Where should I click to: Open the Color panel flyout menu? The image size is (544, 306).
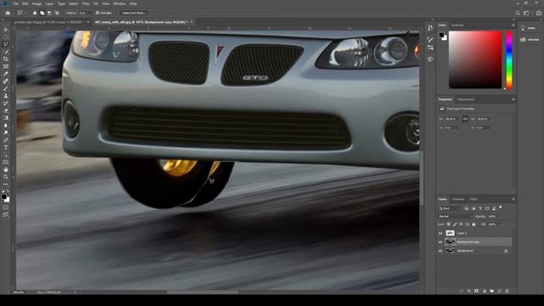(x=513, y=25)
